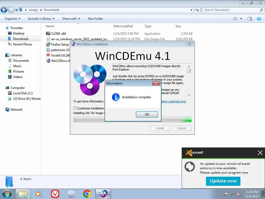Open recent pages dropdown next to forward button
The height and width of the screenshot is (199, 265).
click(16, 10)
